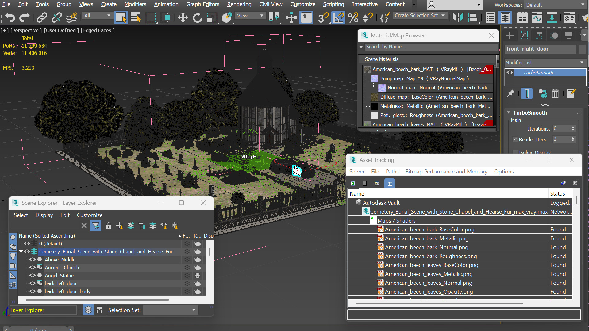Click Configure Modifier Sets icon

pyautogui.click(x=571, y=93)
